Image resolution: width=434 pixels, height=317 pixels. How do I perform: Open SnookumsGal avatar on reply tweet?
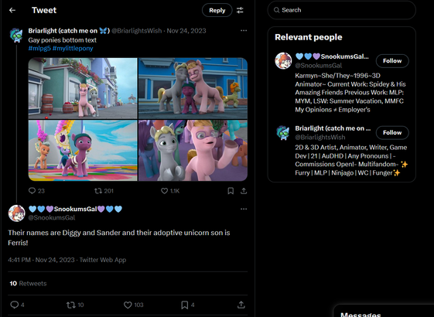16,213
